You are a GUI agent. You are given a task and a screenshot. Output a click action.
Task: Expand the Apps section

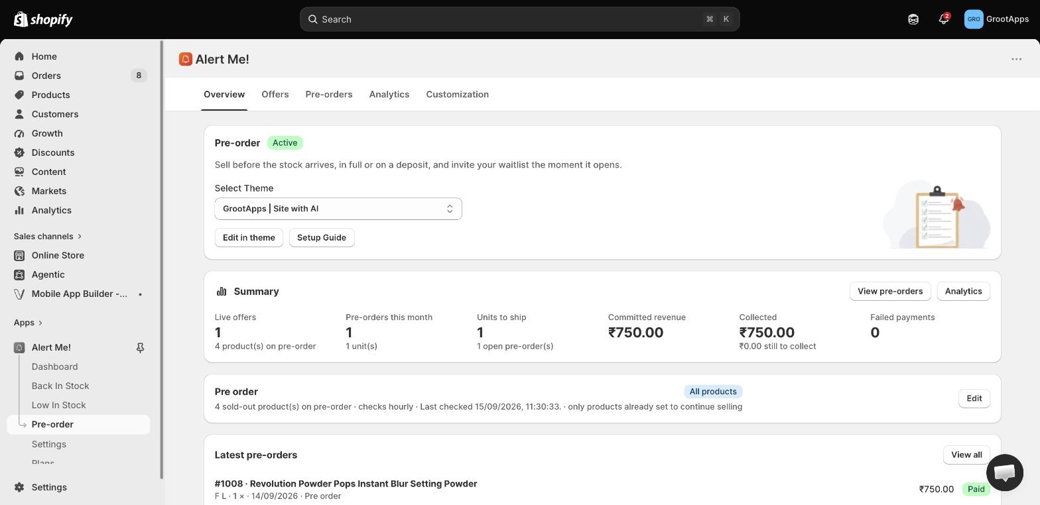(x=28, y=323)
